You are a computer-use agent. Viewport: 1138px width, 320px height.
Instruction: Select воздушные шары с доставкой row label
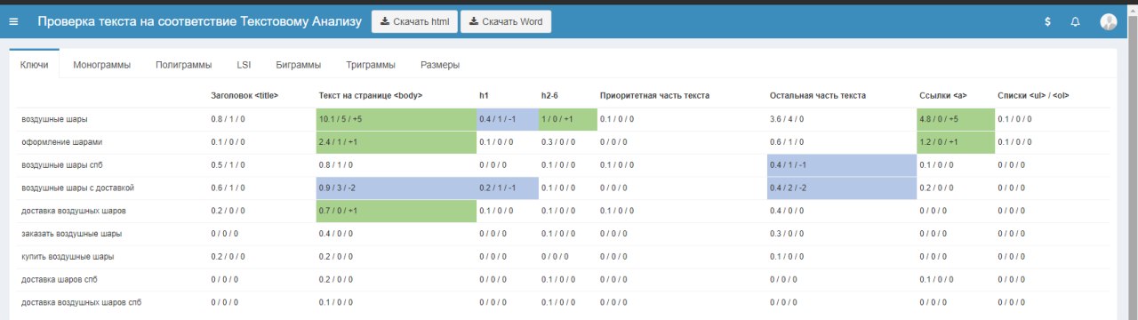pyautogui.click(x=77, y=188)
